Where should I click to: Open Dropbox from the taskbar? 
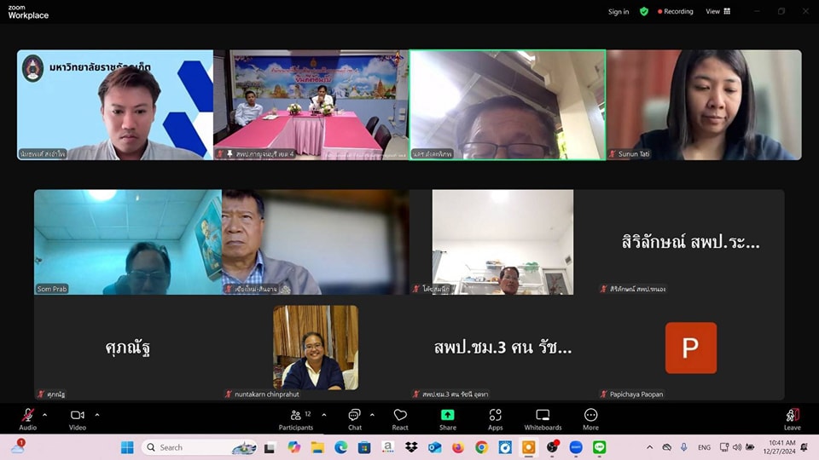[x=411, y=447]
